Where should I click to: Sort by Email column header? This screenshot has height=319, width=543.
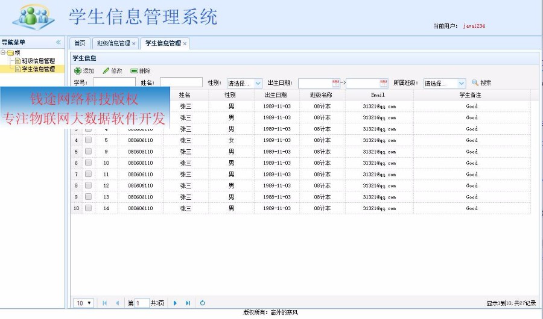(378, 94)
